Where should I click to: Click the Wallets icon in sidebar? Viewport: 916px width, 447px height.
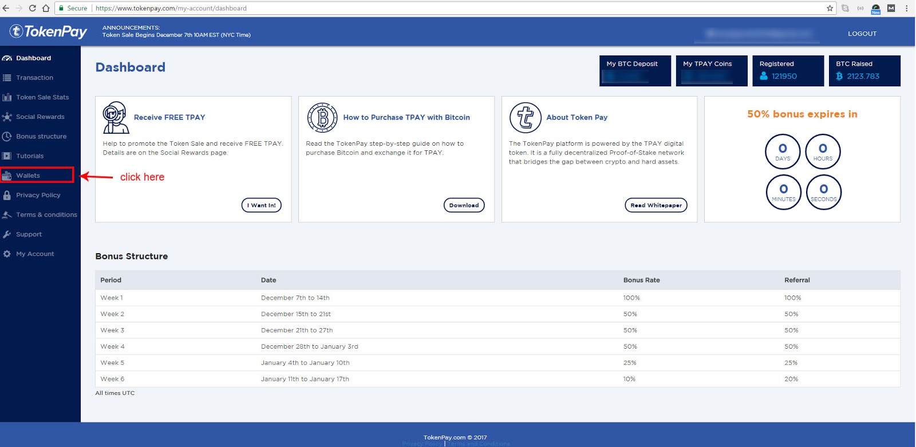tap(7, 176)
